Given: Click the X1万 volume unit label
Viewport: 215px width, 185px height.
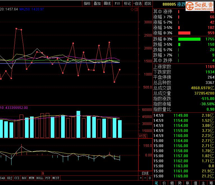Looking at the screenshot, I should [143, 136].
